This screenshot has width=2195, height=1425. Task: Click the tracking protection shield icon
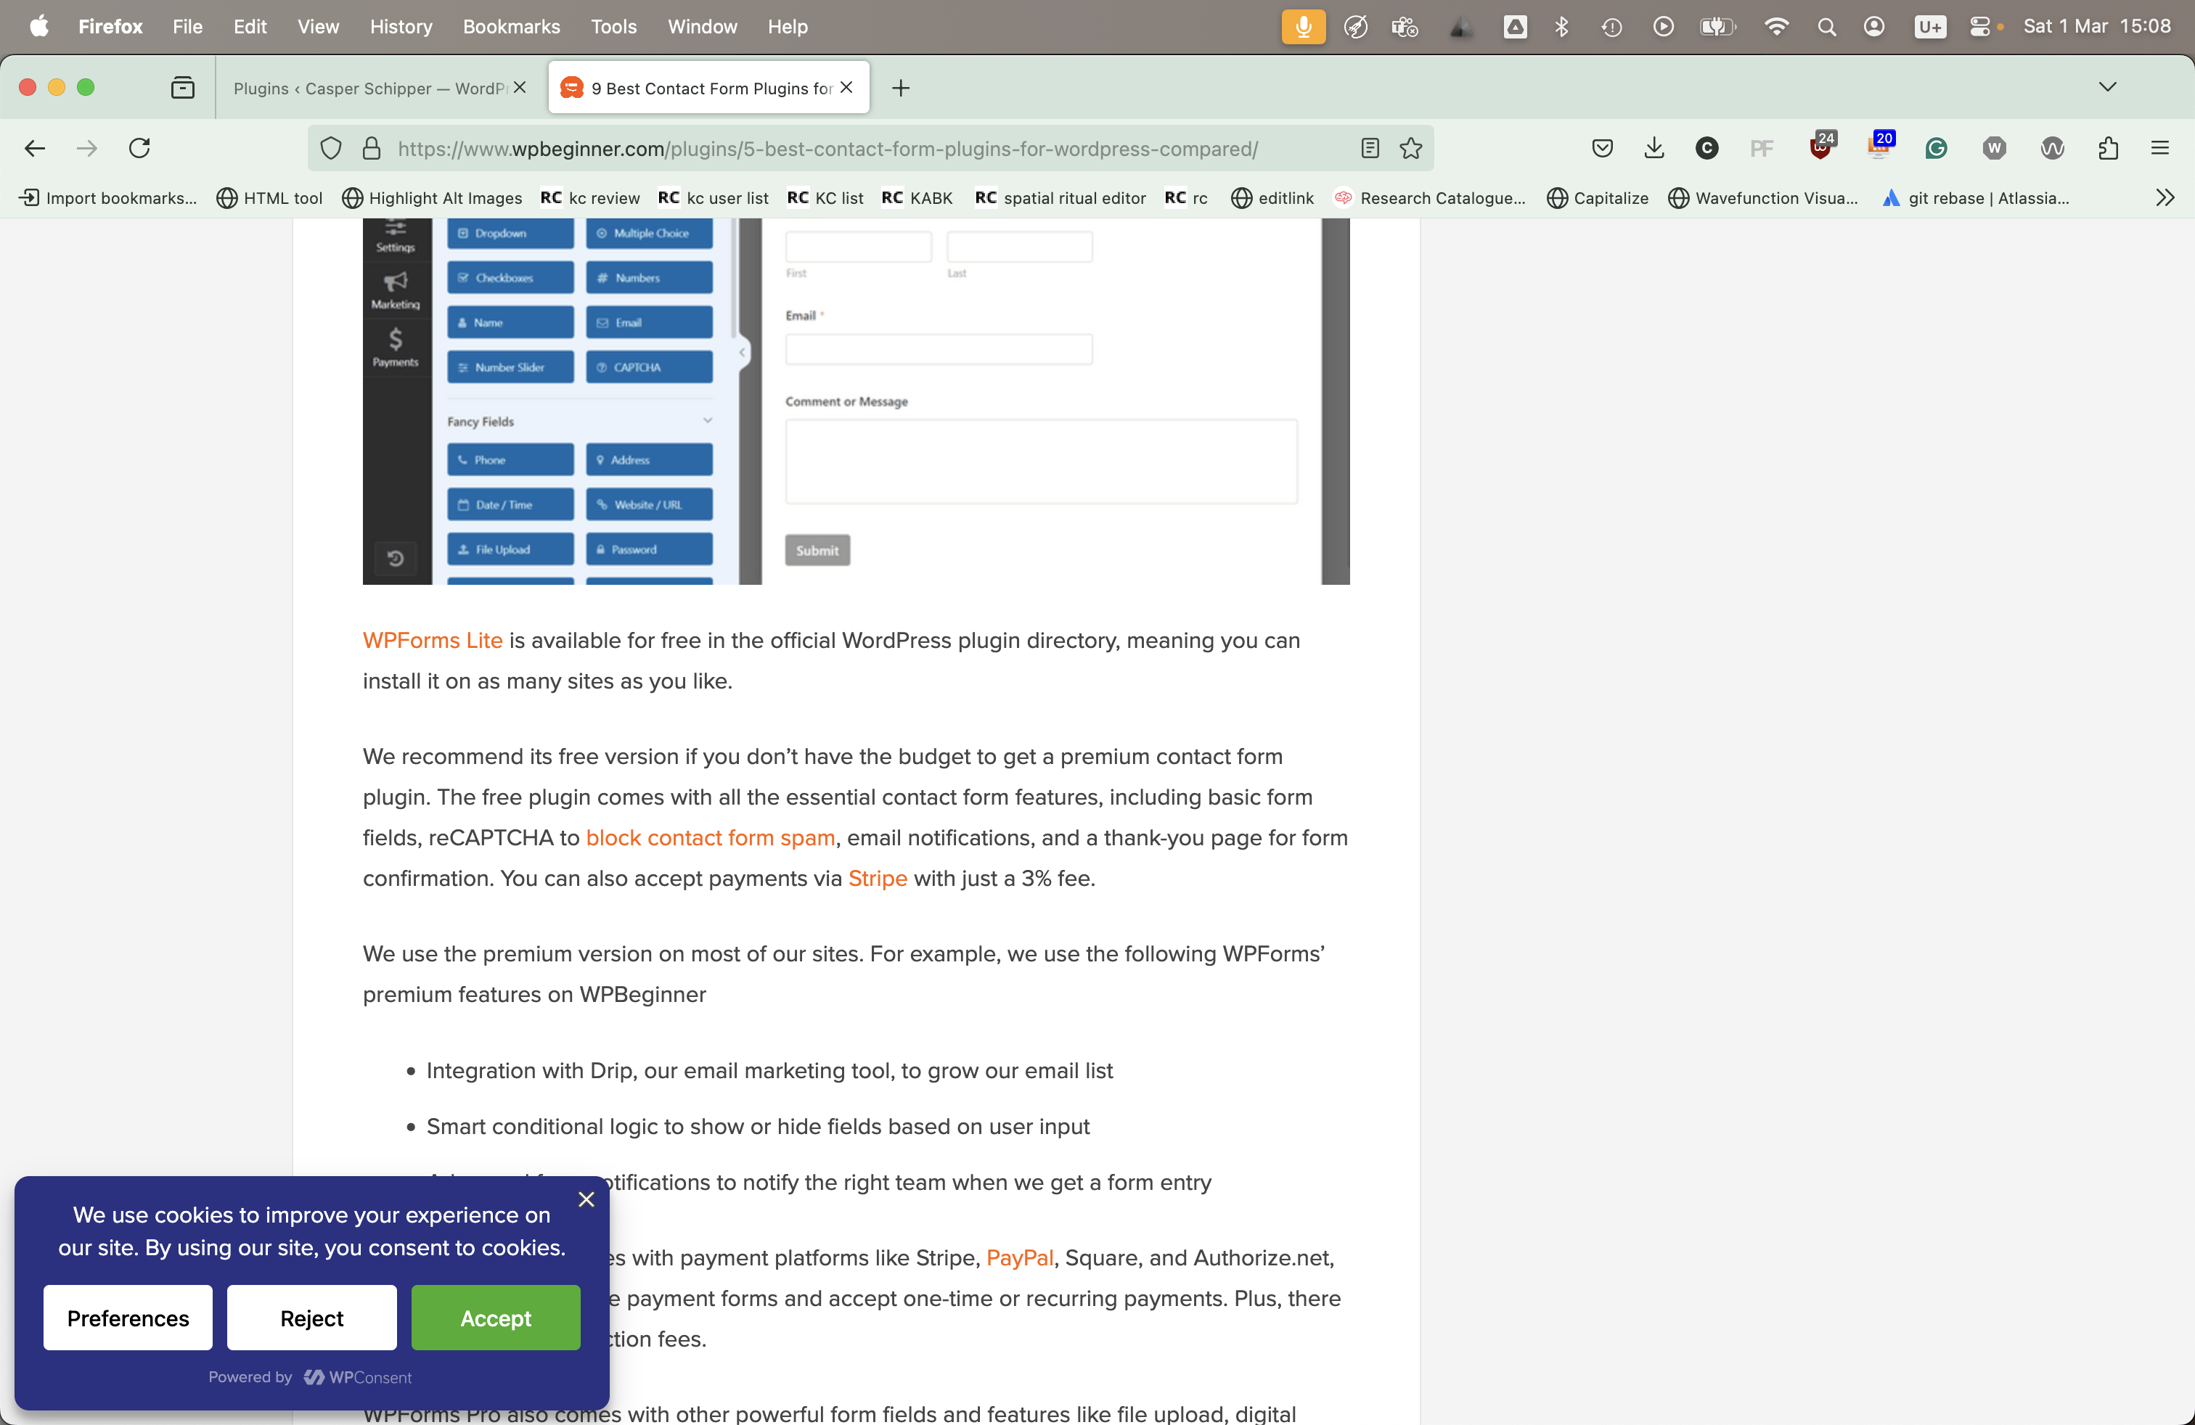pyautogui.click(x=331, y=149)
